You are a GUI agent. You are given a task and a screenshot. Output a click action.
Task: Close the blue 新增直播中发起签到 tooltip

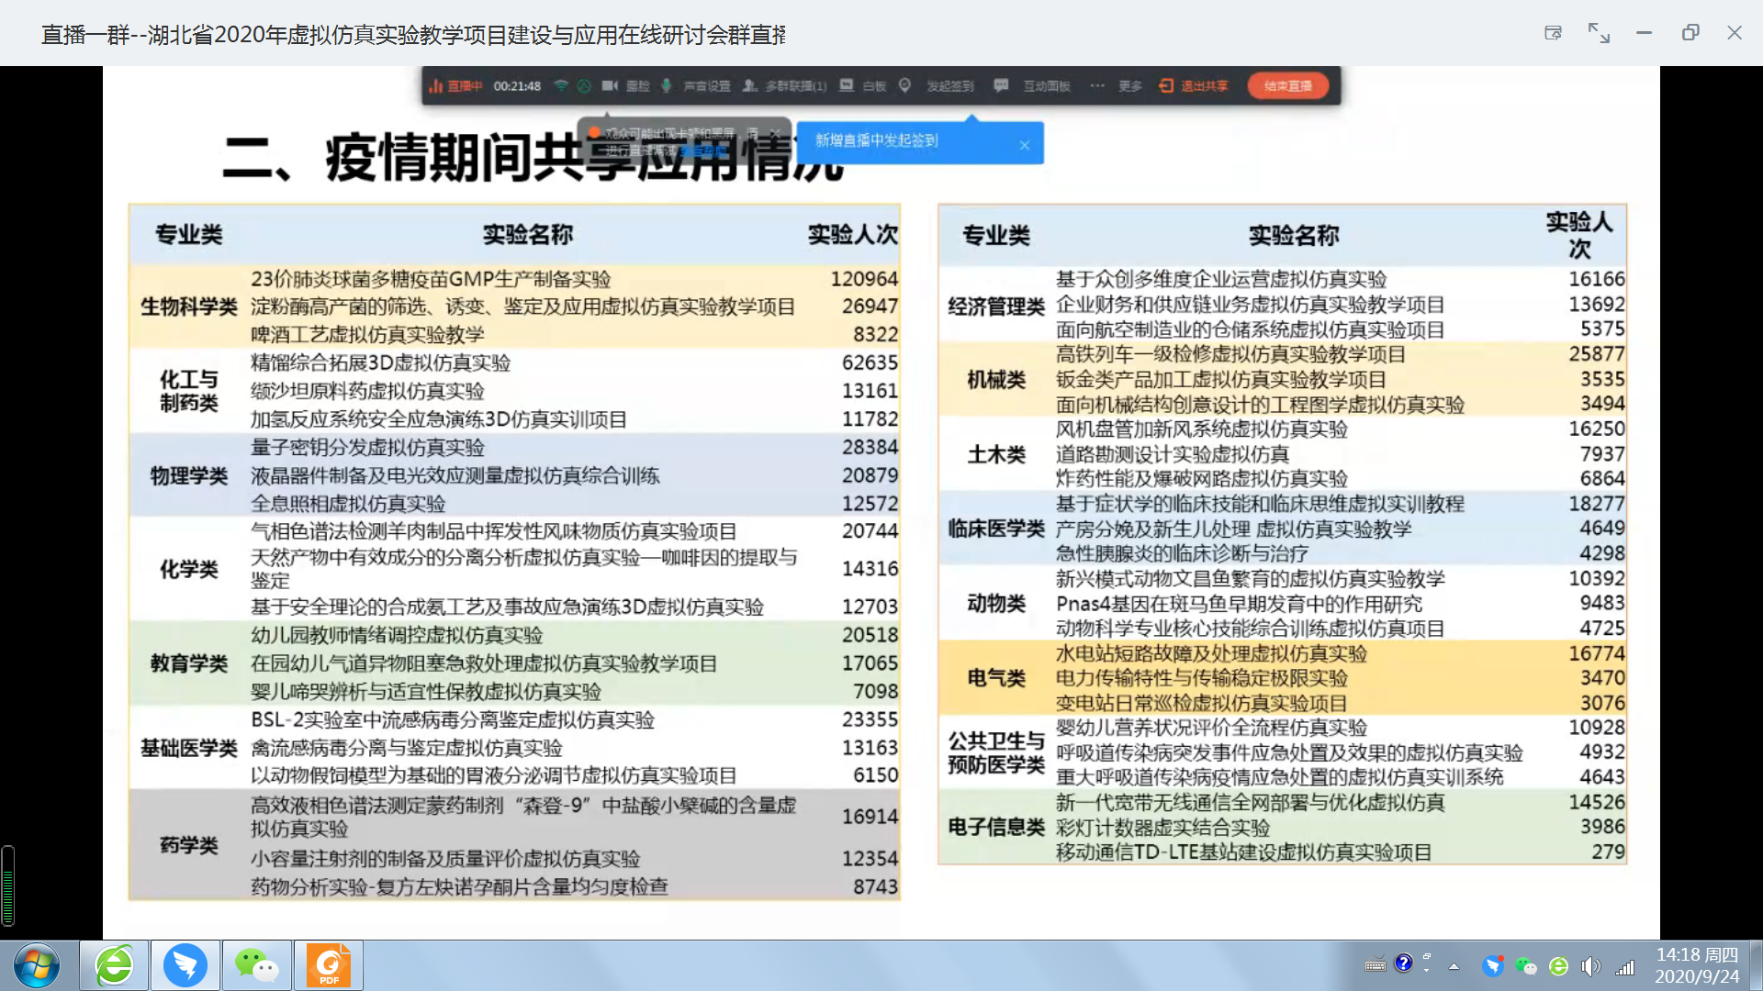point(1025,145)
